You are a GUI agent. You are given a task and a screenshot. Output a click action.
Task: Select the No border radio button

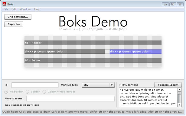tap(6, 92)
